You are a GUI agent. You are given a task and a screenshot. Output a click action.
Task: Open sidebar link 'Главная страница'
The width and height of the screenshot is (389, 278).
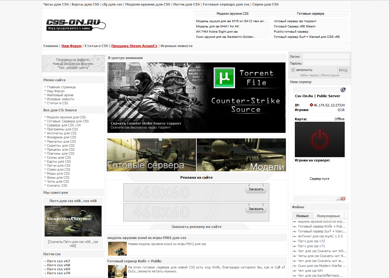[61, 87]
